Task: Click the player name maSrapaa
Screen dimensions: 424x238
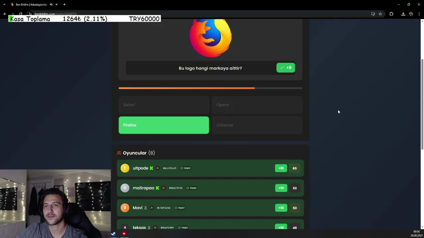Action: point(143,188)
